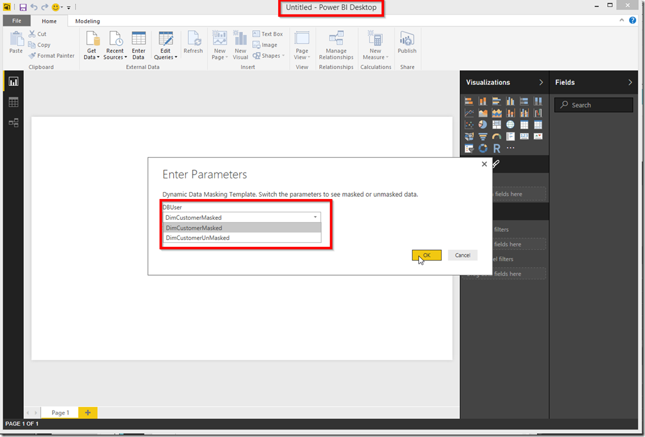Select the clustered column chart visualization
This screenshot has width=645, height=437.
pyautogui.click(x=511, y=101)
